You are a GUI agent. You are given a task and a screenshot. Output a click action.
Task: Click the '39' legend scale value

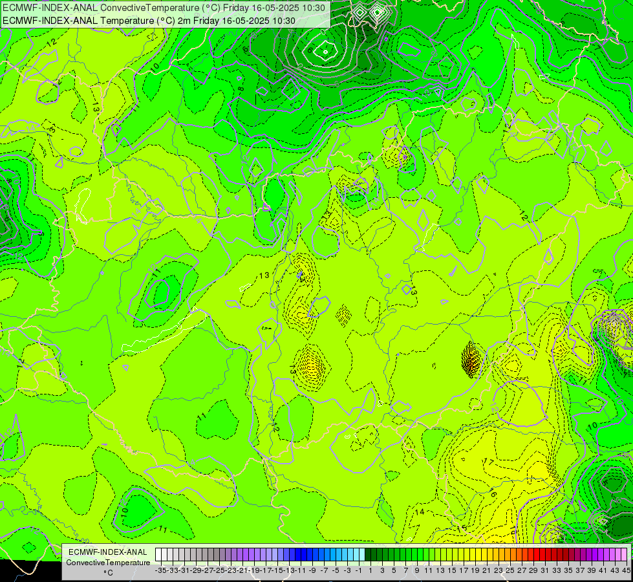[592, 570]
